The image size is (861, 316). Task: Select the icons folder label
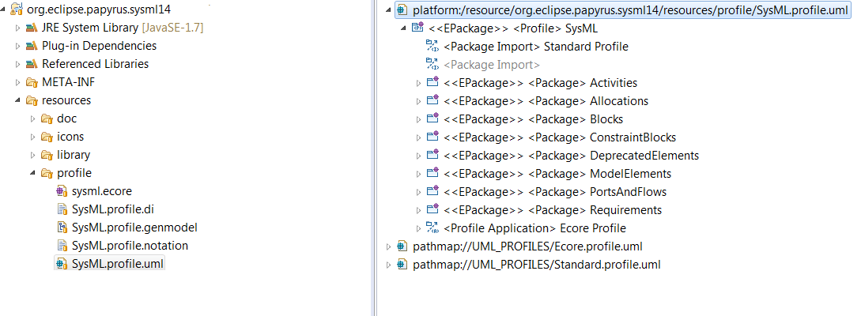(70, 137)
